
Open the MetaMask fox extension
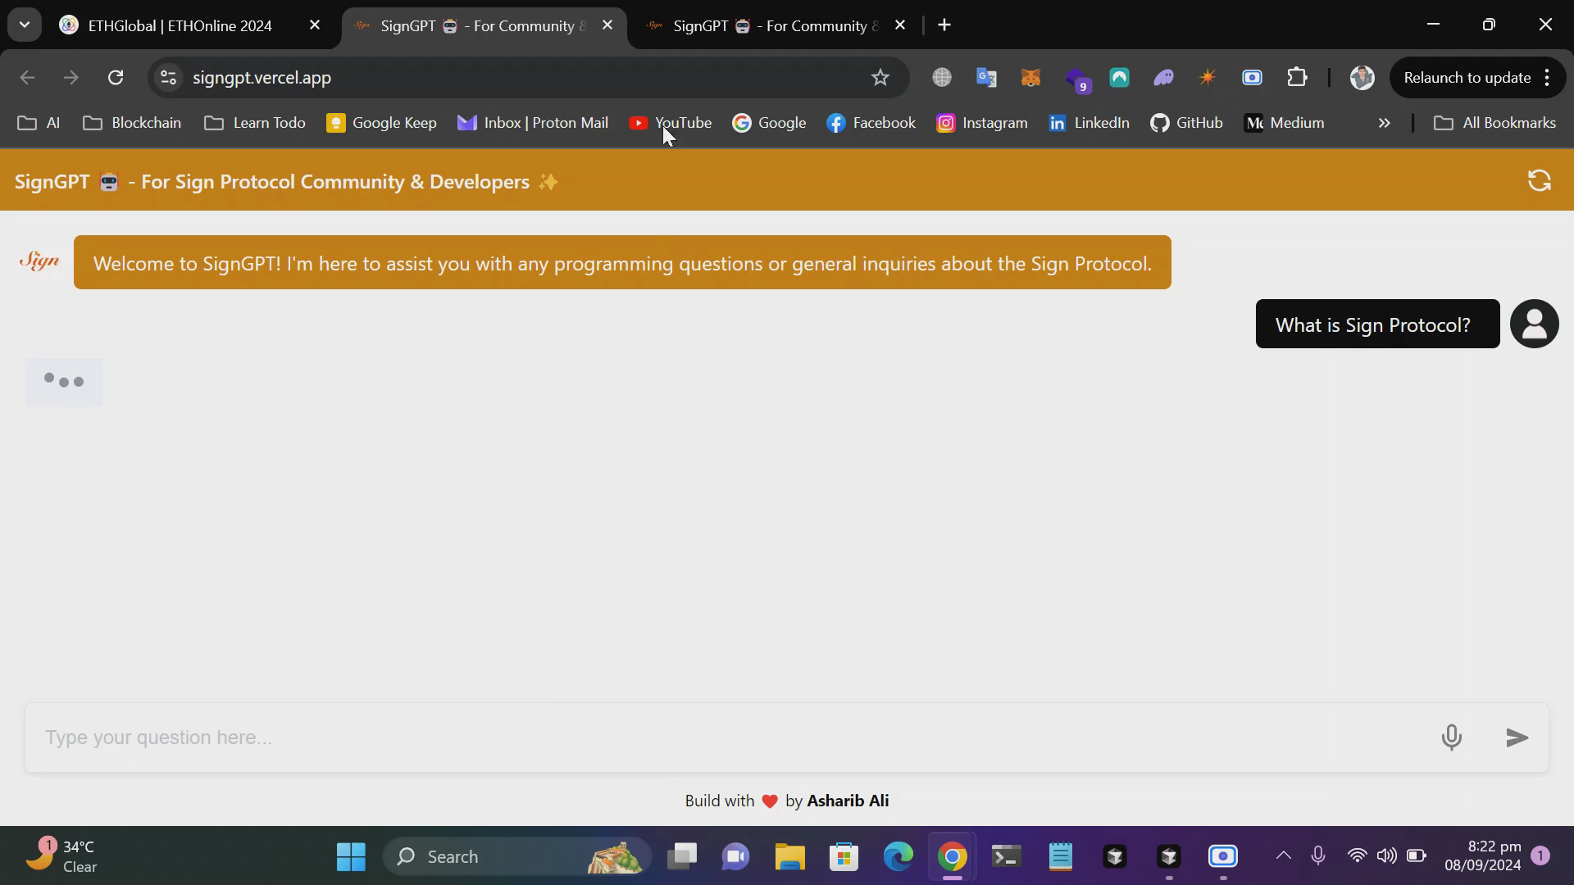[1030, 78]
